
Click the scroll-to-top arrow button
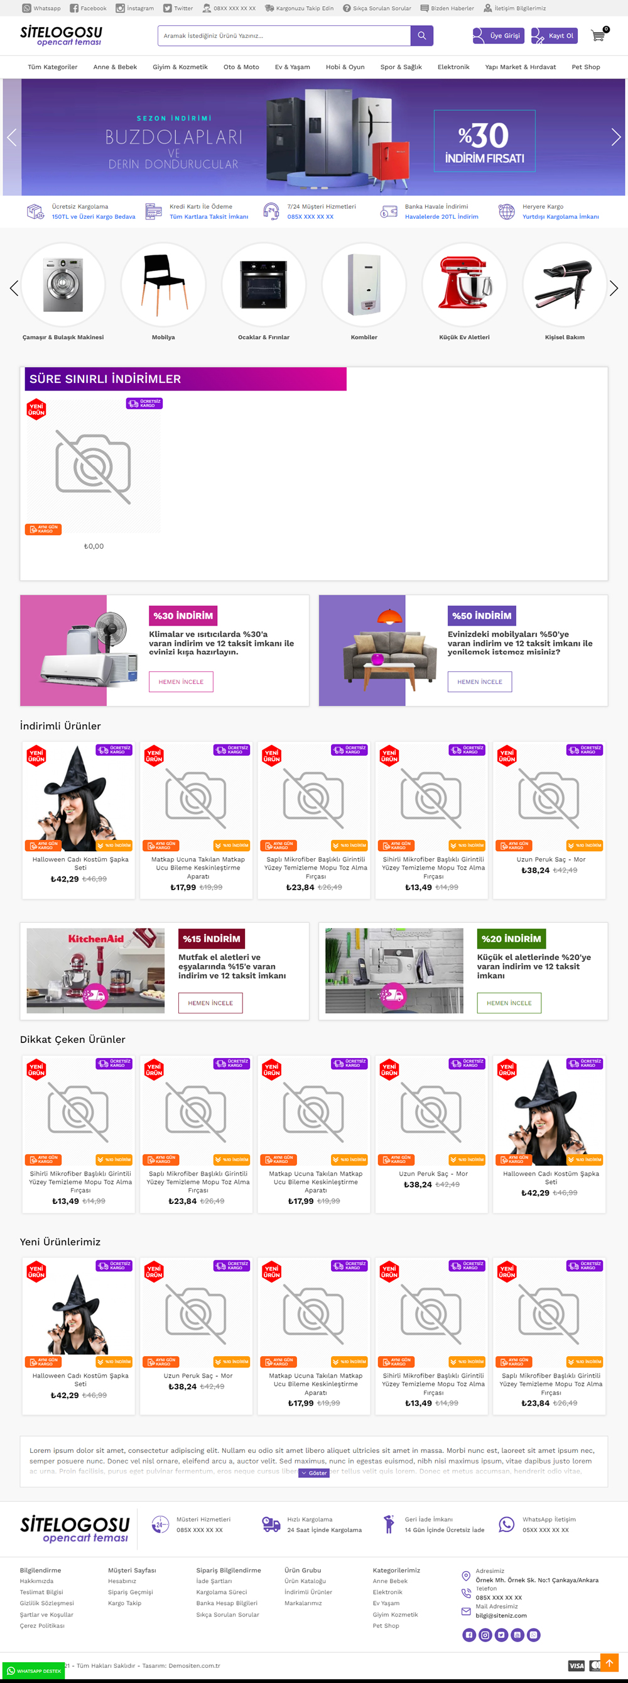(609, 1663)
